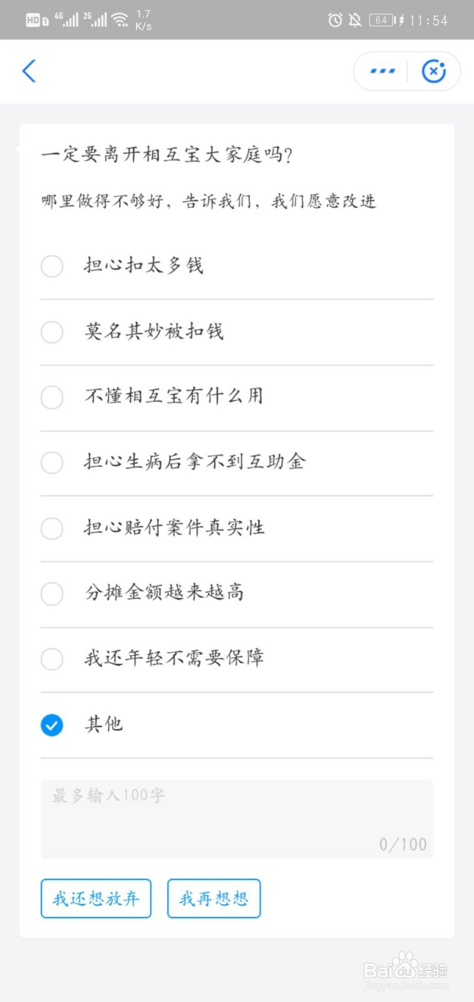Image resolution: width=474 pixels, height=1002 pixels.
Task: Close the mini program with the circled X icon
Action: (x=433, y=71)
